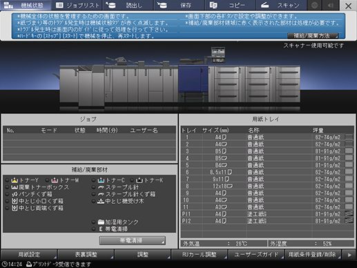The width and height of the screenshot is (357, 268).
Task: Select tray 1 A4 row
Action: [x=267, y=137]
